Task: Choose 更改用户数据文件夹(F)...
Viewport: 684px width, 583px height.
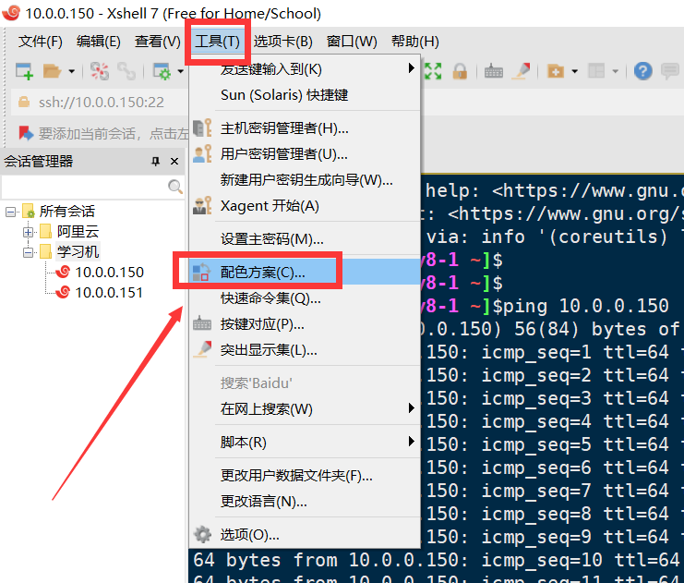Action: pos(305,475)
